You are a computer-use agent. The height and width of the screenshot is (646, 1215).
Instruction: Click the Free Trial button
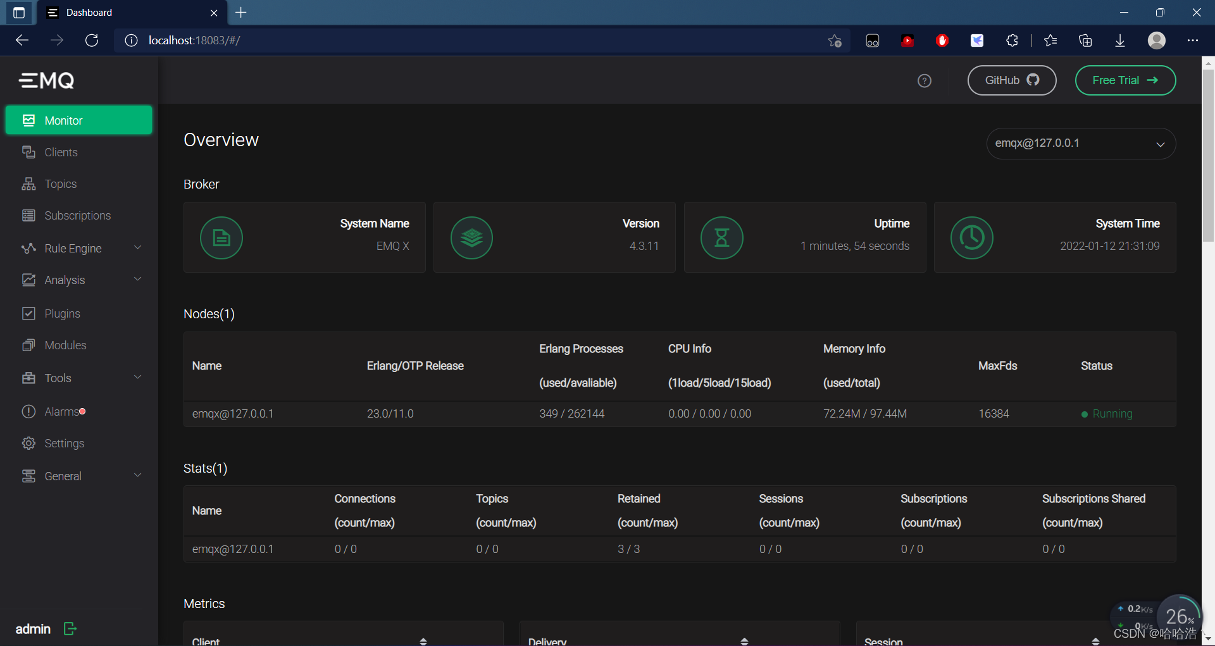pos(1125,80)
